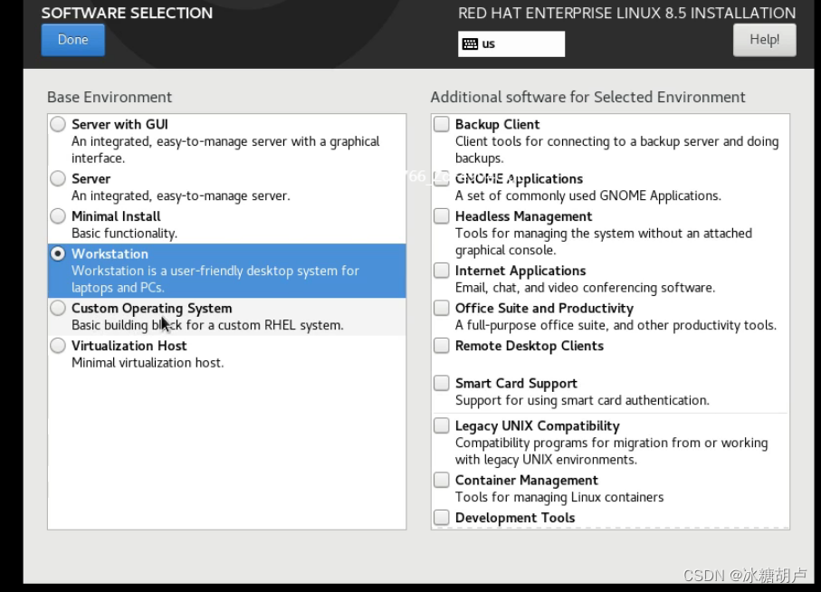The width and height of the screenshot is (821, 592).
Task: Click the Done button
Action: tap(72, 40)
